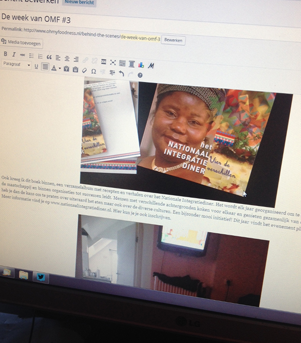Screen dimensions: 301x343
Task: Select the room photo below the text
Action: 173,260
